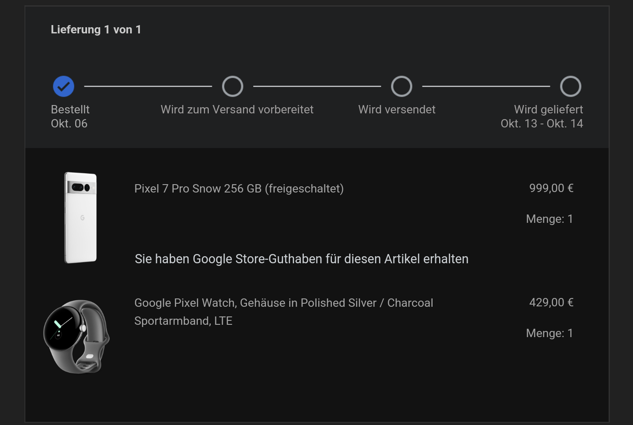Click Menge: 1 under the Pixel 7 Pro price
The width and height of the screenshot is (633, 425).
click(x=549, y=219)
